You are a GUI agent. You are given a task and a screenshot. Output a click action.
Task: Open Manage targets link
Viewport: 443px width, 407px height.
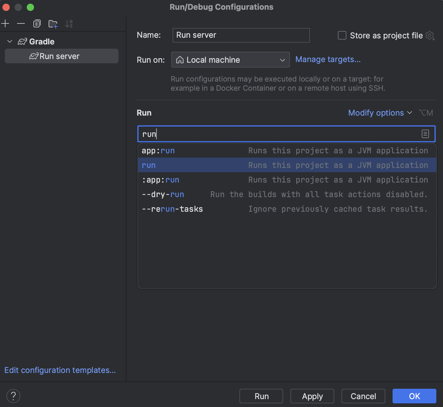[328, 59]
